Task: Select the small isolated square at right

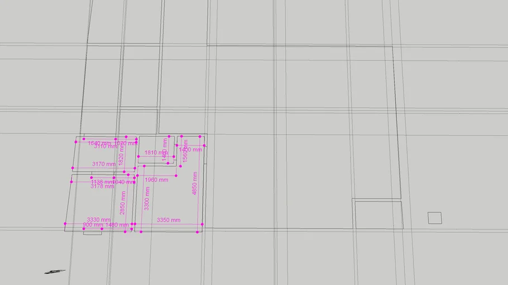Action: click(434, 218)
